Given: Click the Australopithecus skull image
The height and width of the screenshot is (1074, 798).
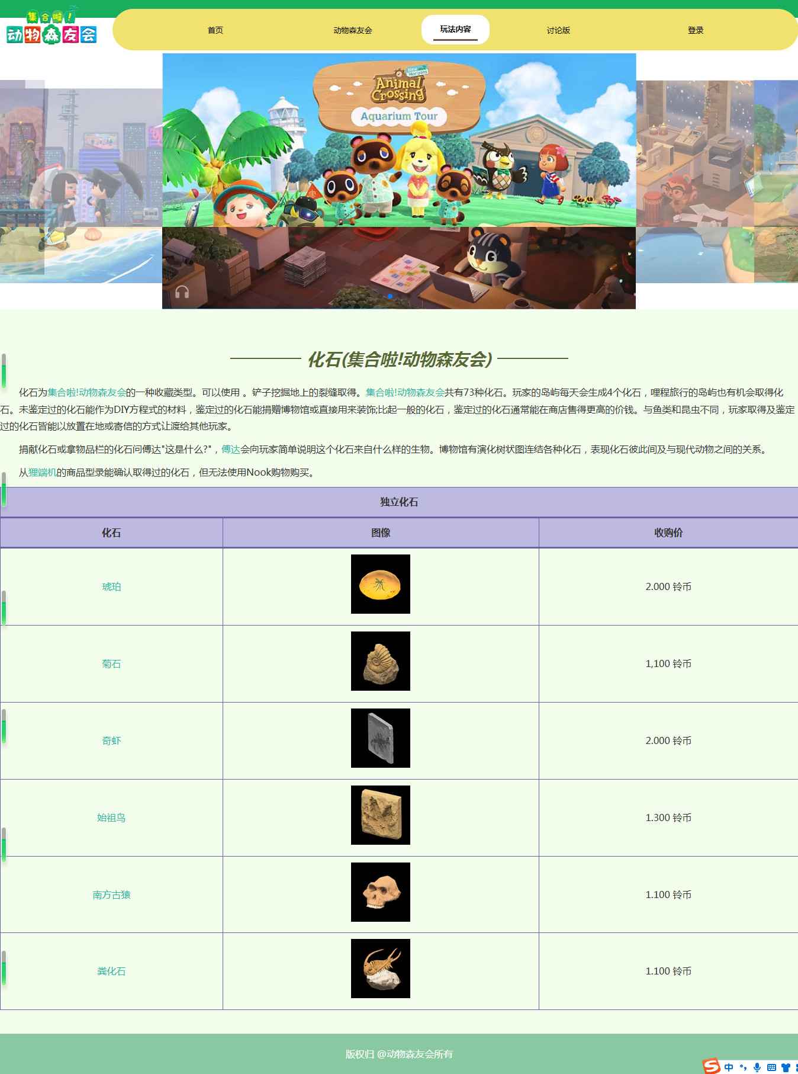Looking at the screenshot, I should [380, 892].
